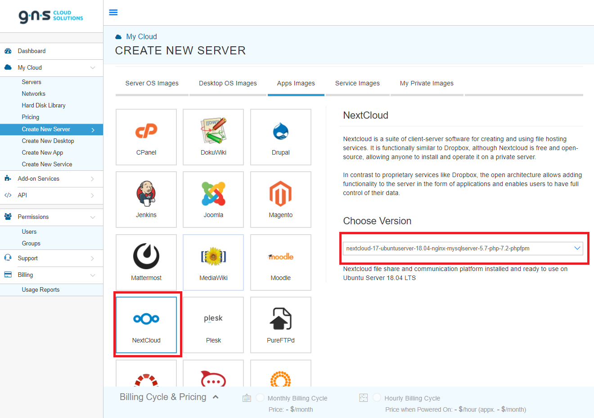Click the cloud icon beside My Cloud heading
The width and height of the screenshot is (594, 418).
point(118,37)
